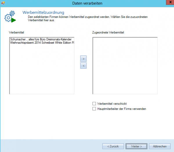174x152 pixels.
Task: Click the application icon in title bar
Action: [3, 3]
